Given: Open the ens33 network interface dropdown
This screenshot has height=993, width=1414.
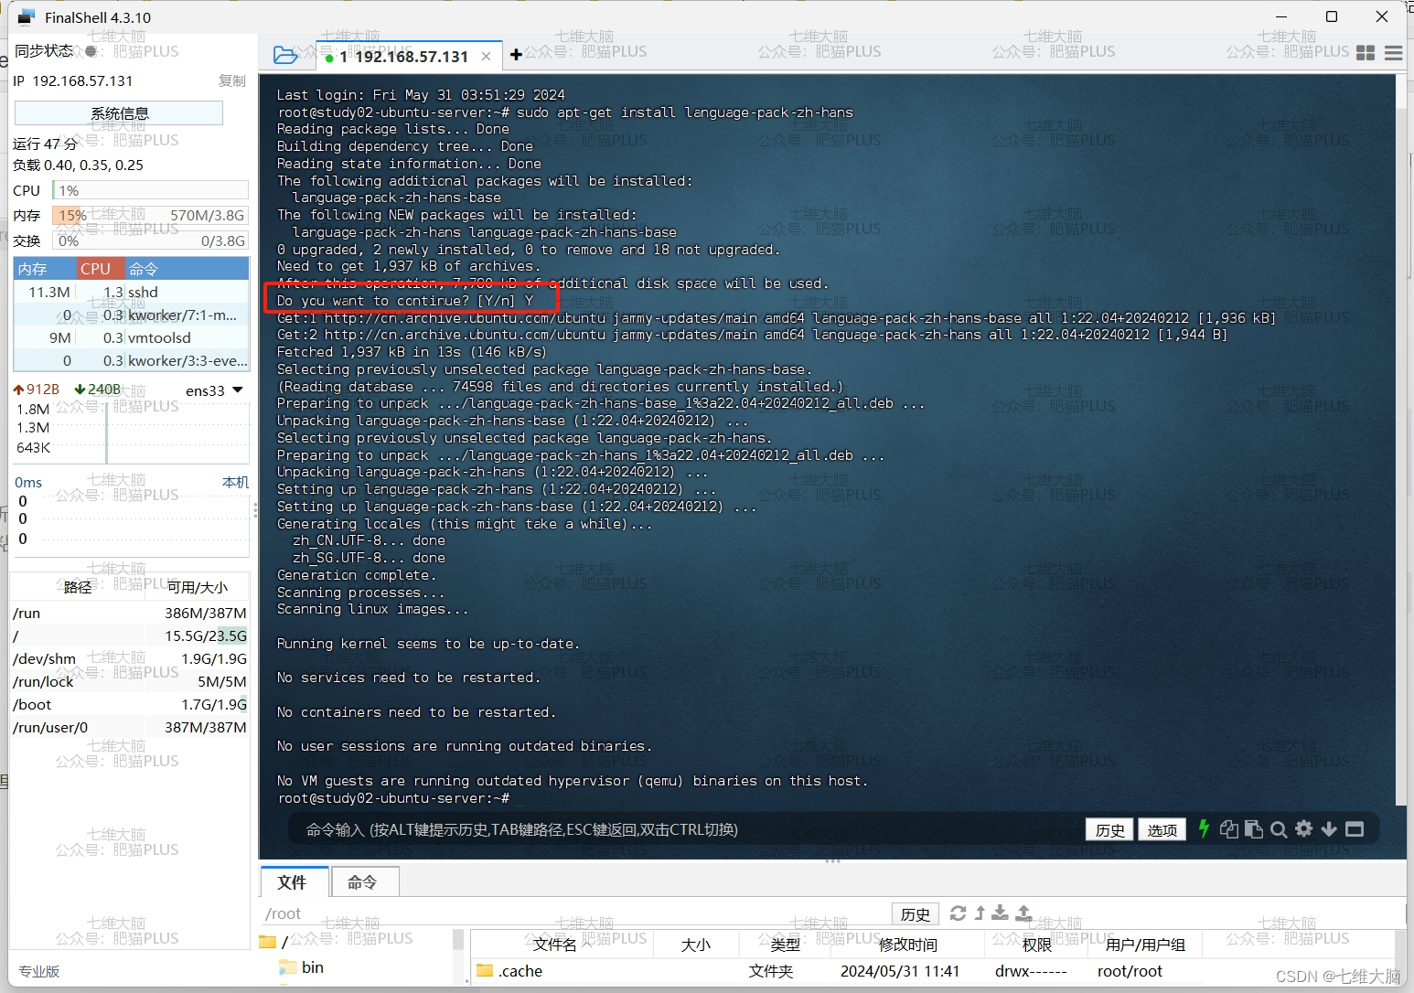Looking at the screenshot, I should click(x=215, y=390).
